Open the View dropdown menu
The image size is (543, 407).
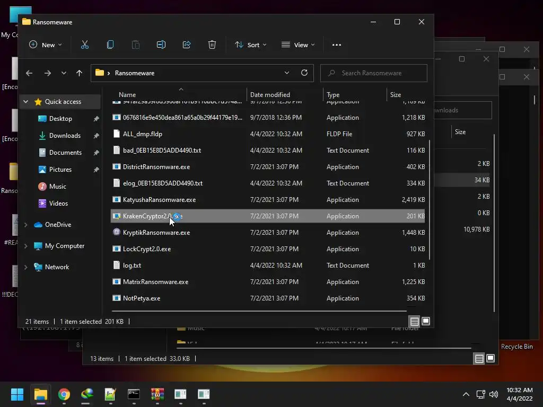point(298,45)
